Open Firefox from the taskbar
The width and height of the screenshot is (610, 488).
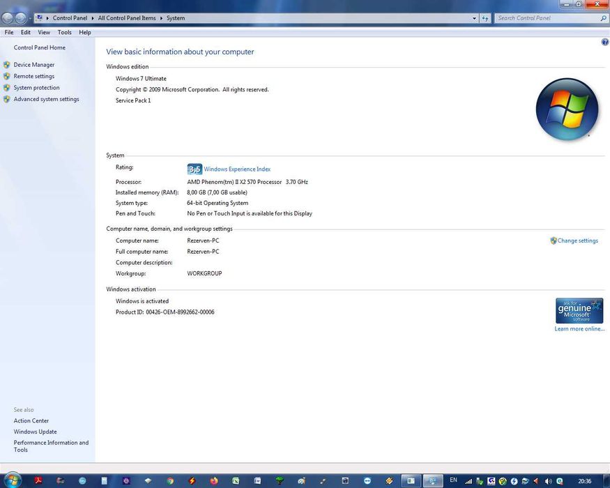213,480
